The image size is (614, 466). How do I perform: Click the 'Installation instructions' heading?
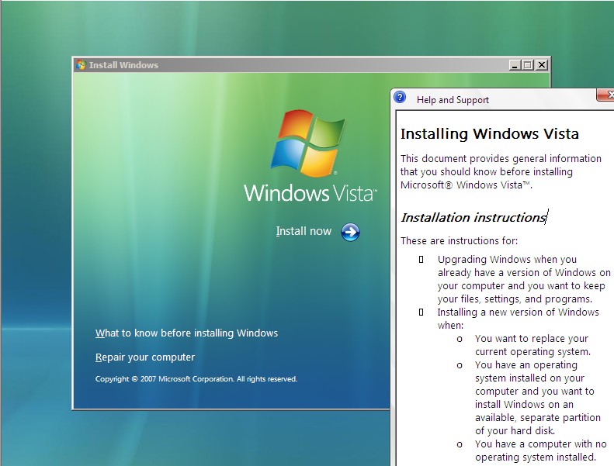coord(474,217)
